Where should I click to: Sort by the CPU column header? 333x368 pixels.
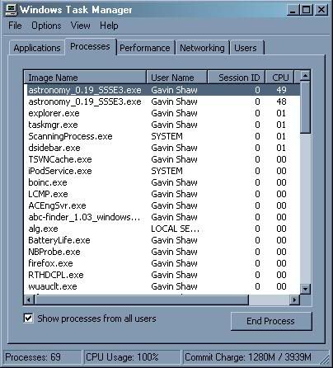pyautogui.click(x=279, y=78)
